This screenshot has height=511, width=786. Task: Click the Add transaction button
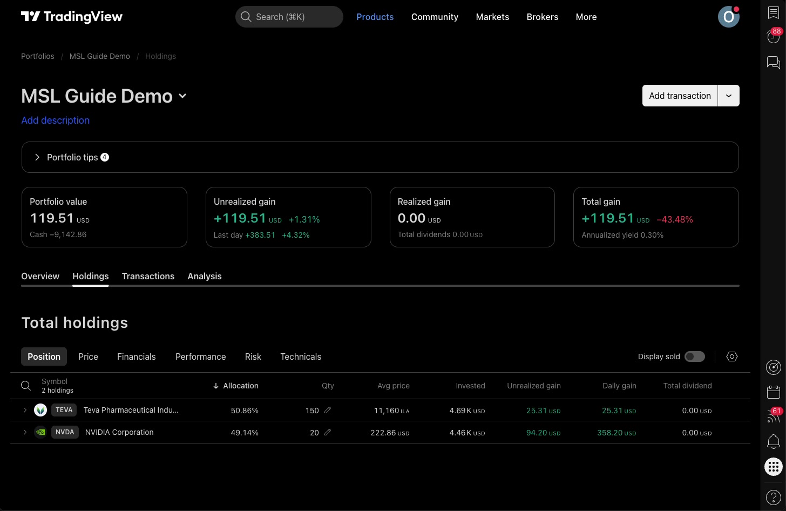click(680, 96)
